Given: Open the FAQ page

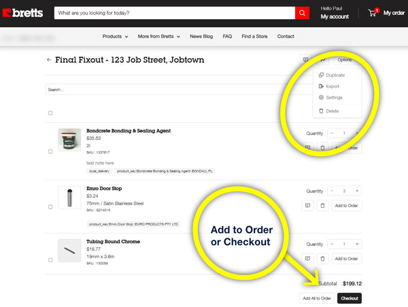Looking at the screenshot, I should (227, 37).
